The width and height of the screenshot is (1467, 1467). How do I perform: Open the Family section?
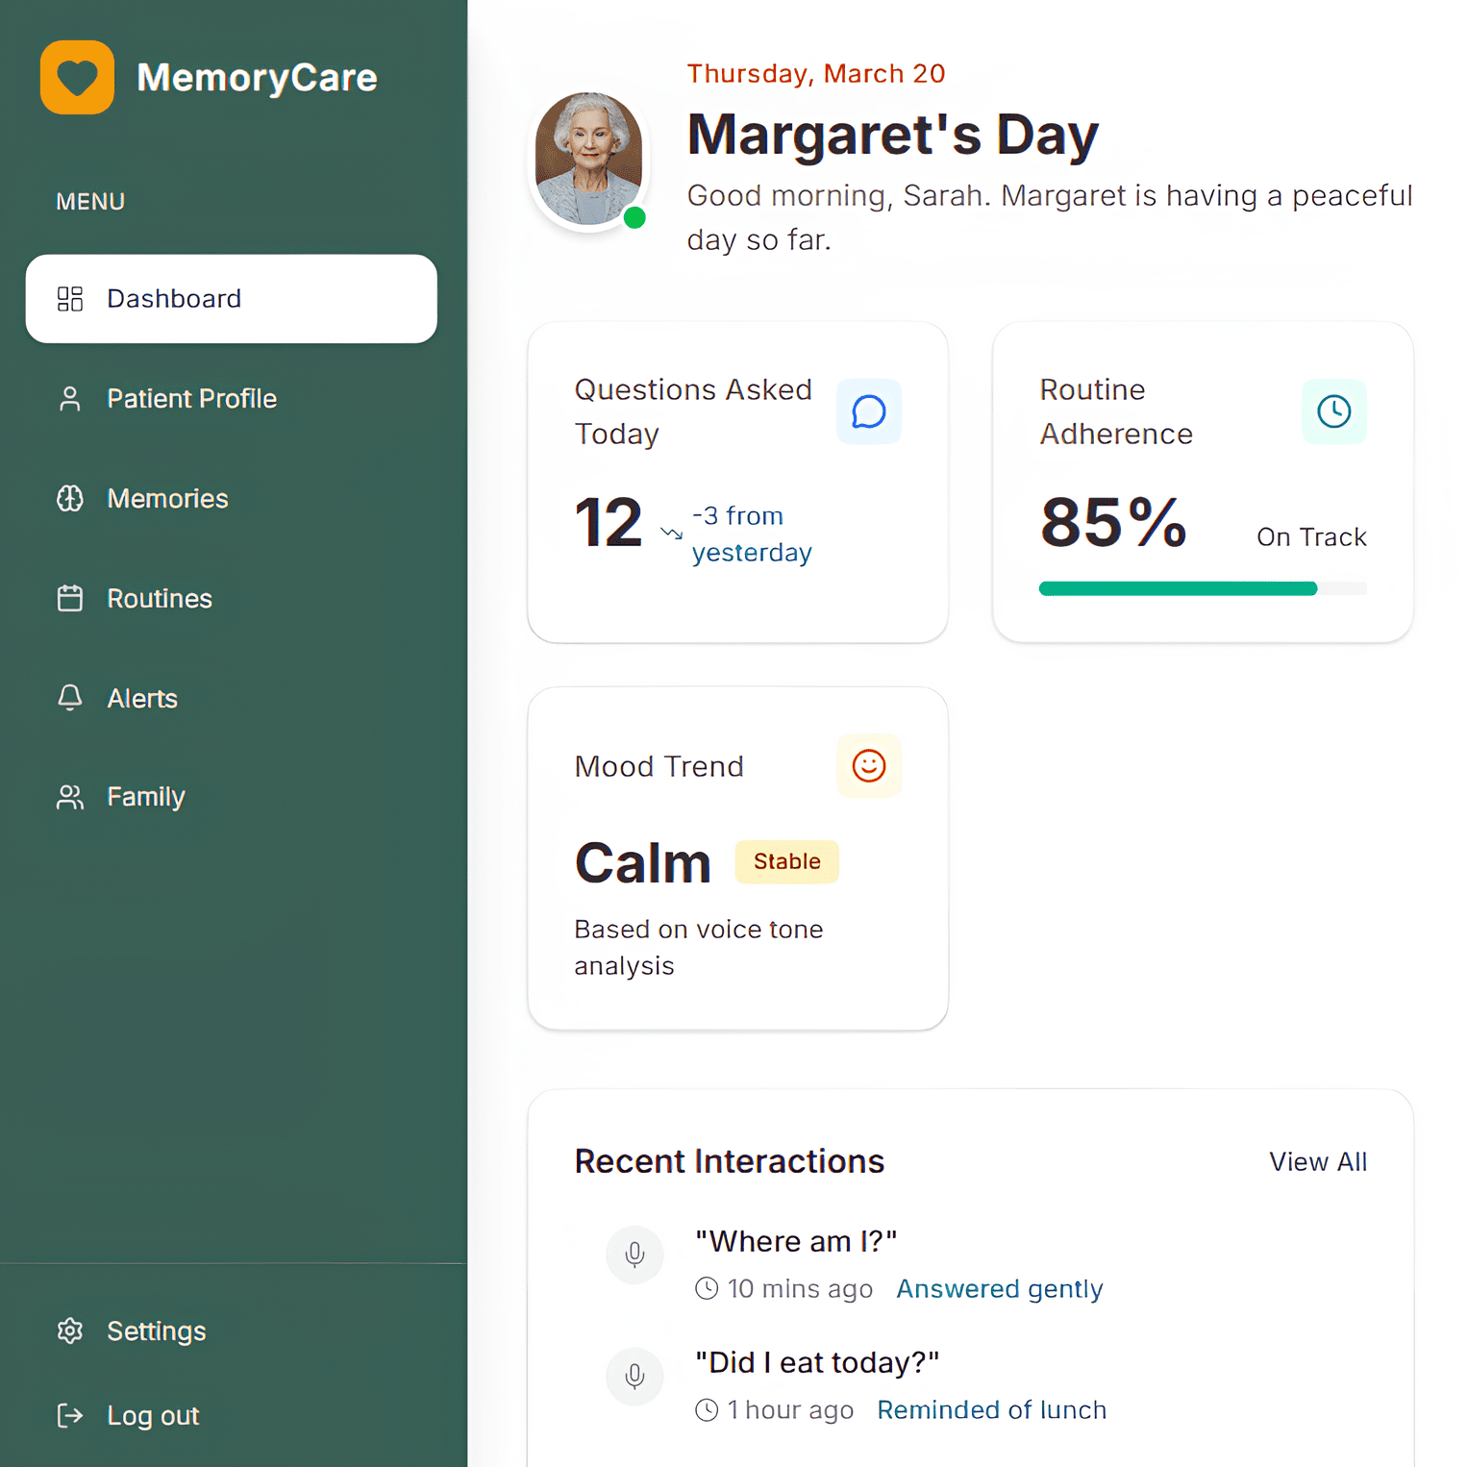145,797
